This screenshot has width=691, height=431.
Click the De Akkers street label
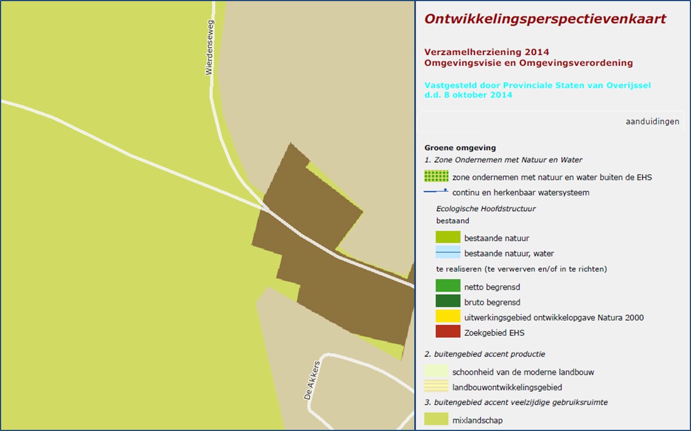tap(312, 380)
